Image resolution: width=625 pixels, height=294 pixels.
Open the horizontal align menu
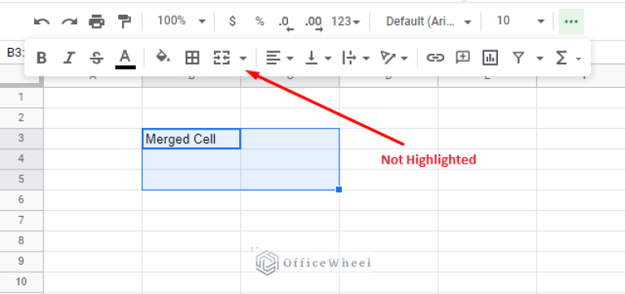279,59
